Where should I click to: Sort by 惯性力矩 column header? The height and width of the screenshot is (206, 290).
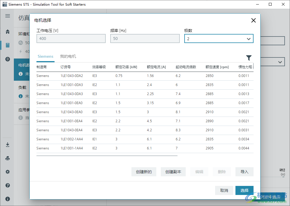point(245,67)
